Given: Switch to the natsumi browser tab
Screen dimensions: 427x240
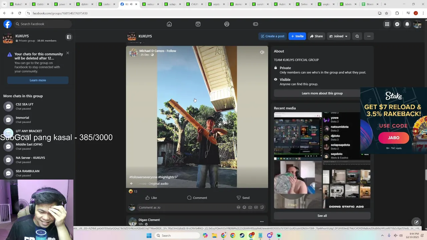Looking at the screenshot, I should pyautogui.click(x=150, y=4).
